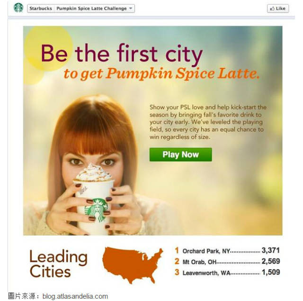The image size is (303, 301).
Task: Click the rank number 3 icon
Action: pos(177,272)
